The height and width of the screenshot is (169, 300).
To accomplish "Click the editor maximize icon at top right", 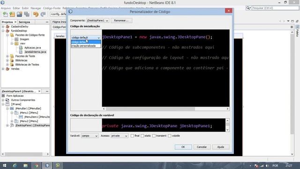I will click(x=292, y=21).
